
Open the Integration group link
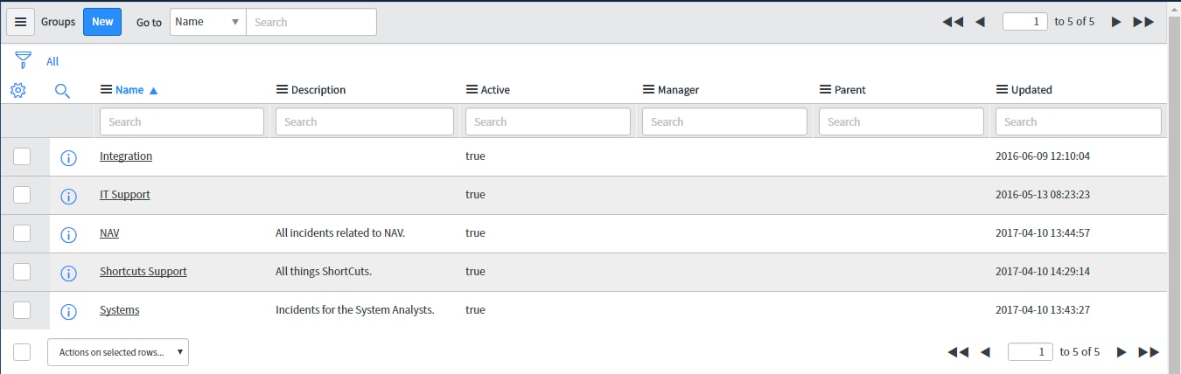click(x=126, y=156)
